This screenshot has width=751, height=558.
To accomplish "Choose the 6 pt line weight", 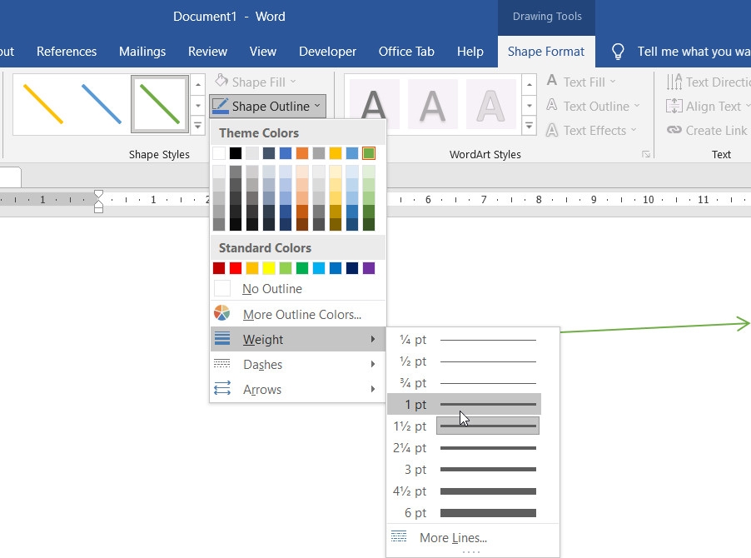I will pyautogui.click(x=464, y=512).
